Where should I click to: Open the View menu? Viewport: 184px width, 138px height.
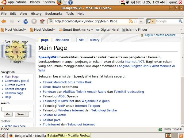(x=23, y=14)
